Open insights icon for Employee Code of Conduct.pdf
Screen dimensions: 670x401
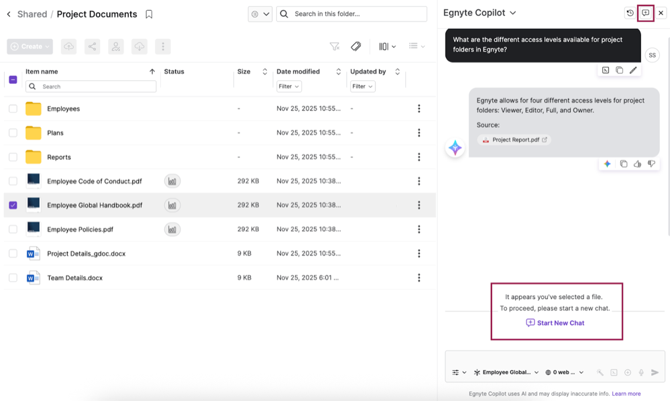172,181
